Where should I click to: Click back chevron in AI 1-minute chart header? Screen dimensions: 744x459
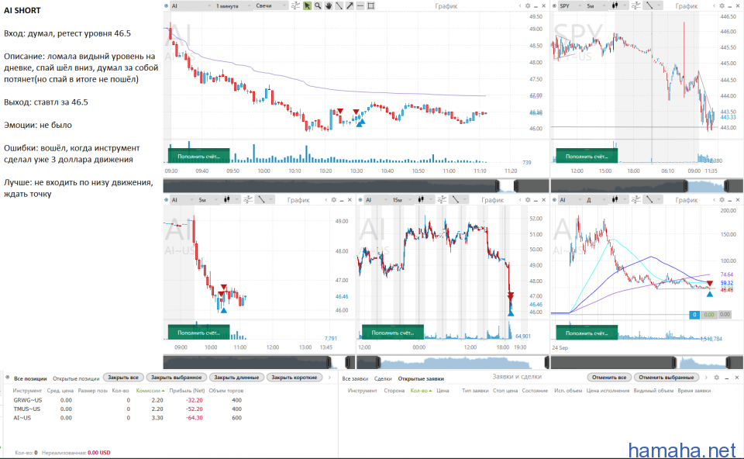pyautogui.click(x=520, y=6)
